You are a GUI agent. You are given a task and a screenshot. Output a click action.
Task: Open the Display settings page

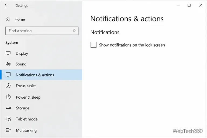pyautogui.click(x=41, y=53)
